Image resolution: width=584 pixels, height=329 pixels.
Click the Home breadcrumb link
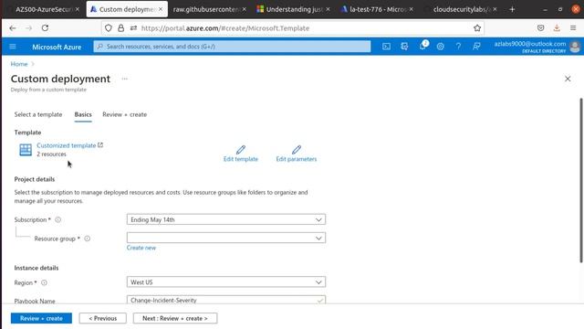pyautogui.click(x=19, y=64)
